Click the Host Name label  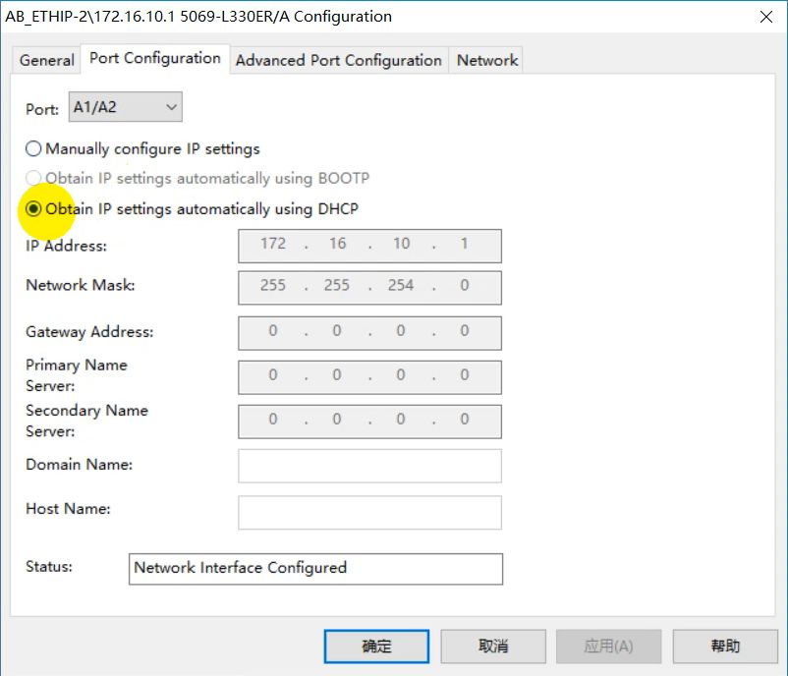click(x=68, y=509)
